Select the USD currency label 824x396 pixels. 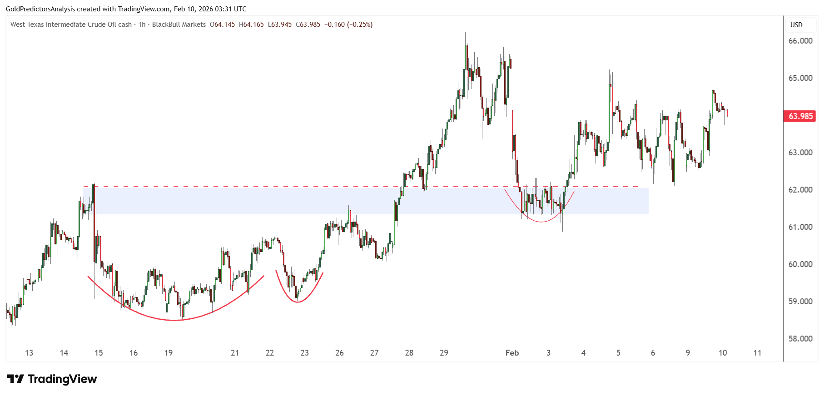796,25
